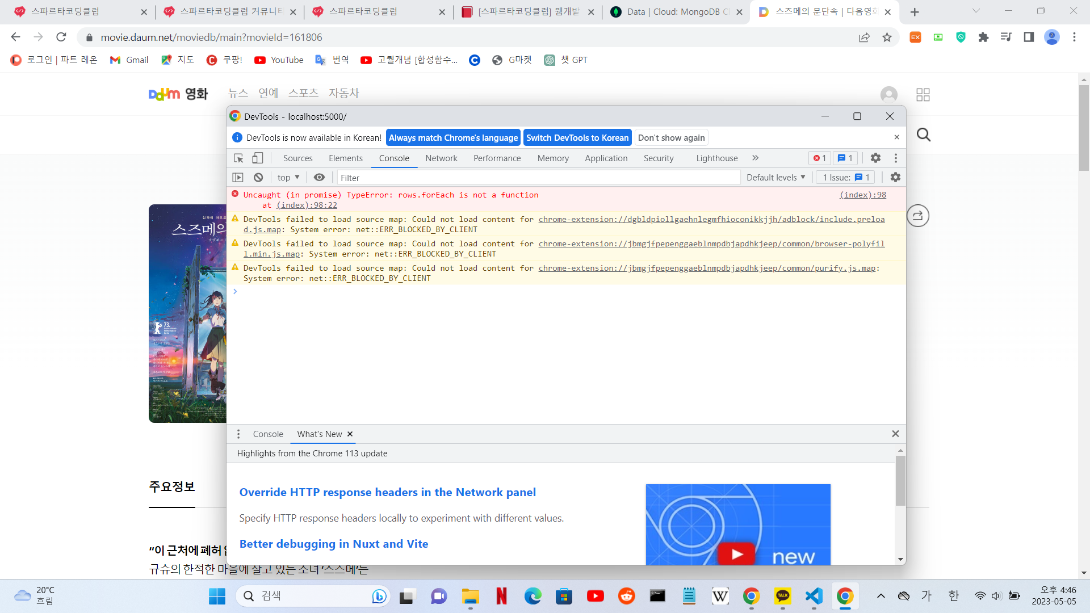The width and height of the screenshot is (1090, 613).
Task: Open Override HTTP response headers article
Action: (388, 492)
